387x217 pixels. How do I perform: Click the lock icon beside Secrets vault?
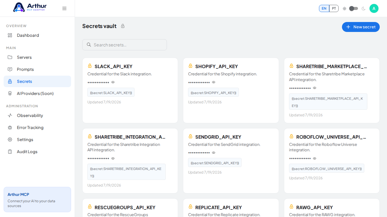(x=123, y=26)
